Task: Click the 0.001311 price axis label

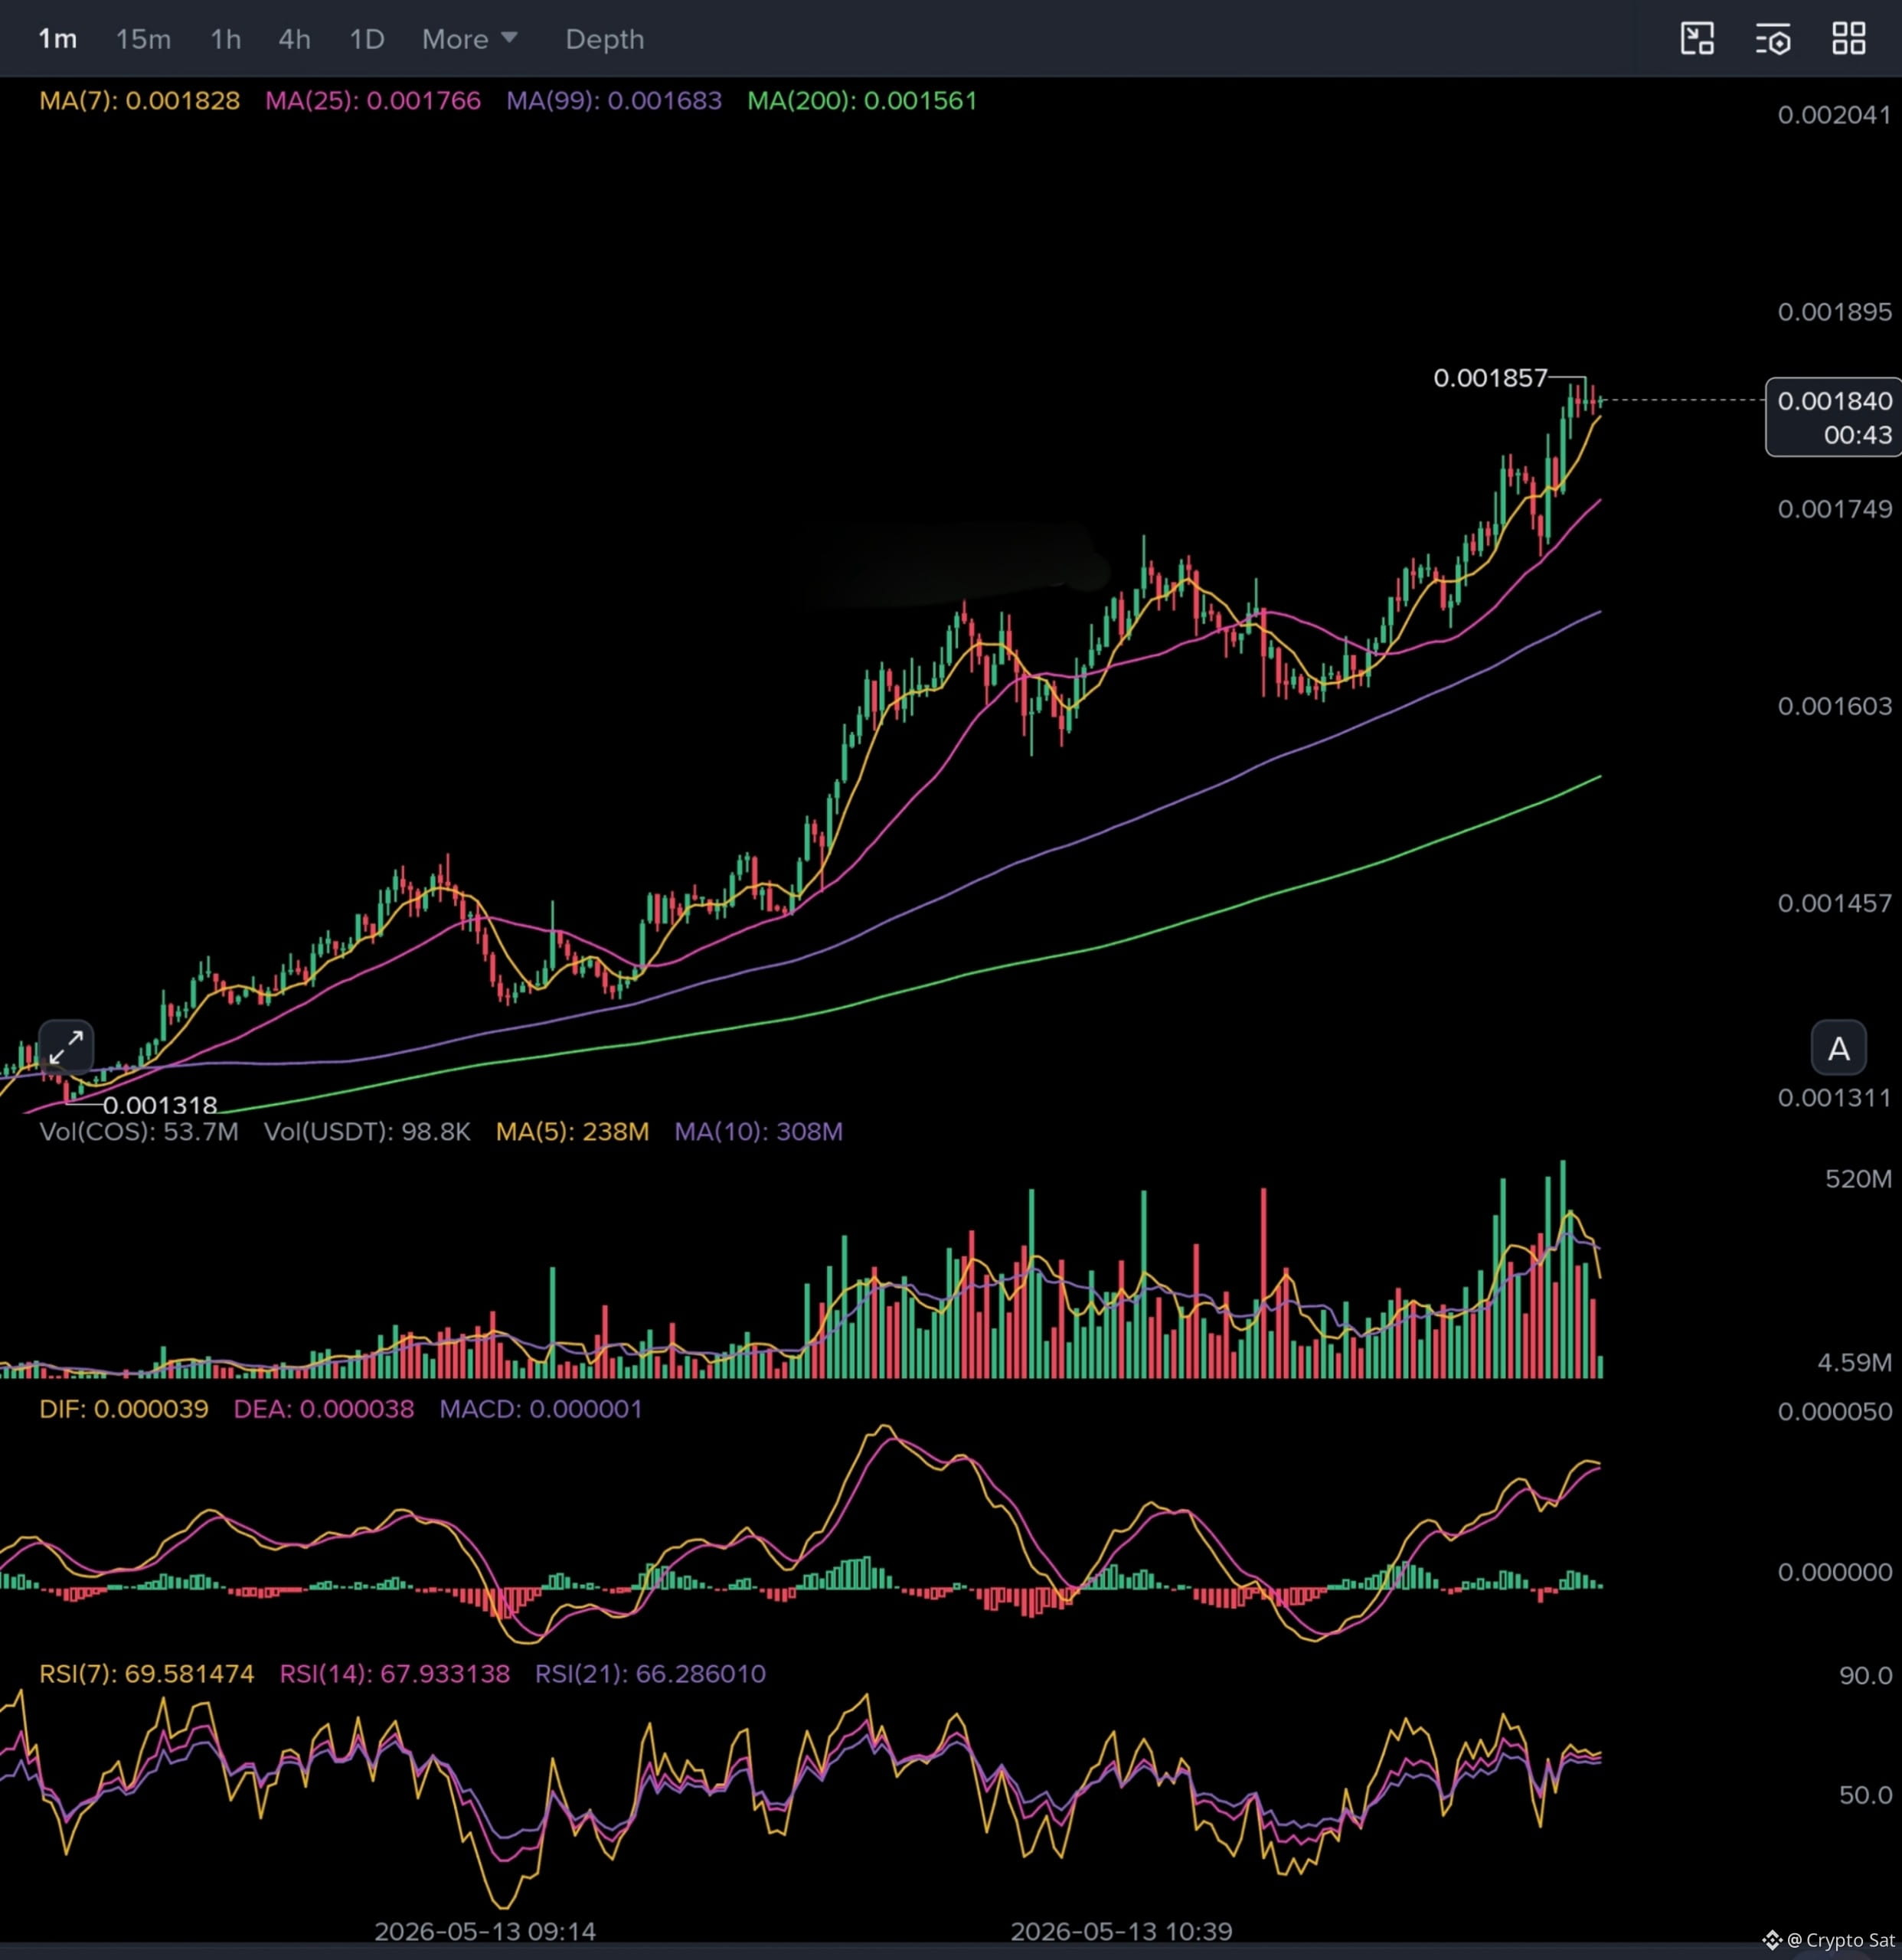Action: (1834, 1098)
